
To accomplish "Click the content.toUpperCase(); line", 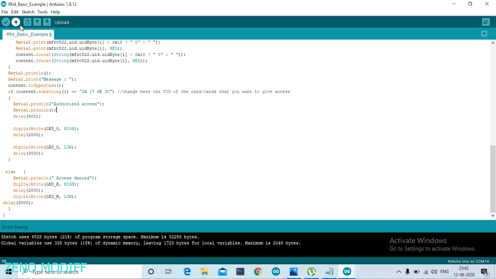I will (x=36, y=86).
